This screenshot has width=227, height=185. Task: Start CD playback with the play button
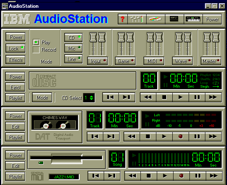(180, 97)
